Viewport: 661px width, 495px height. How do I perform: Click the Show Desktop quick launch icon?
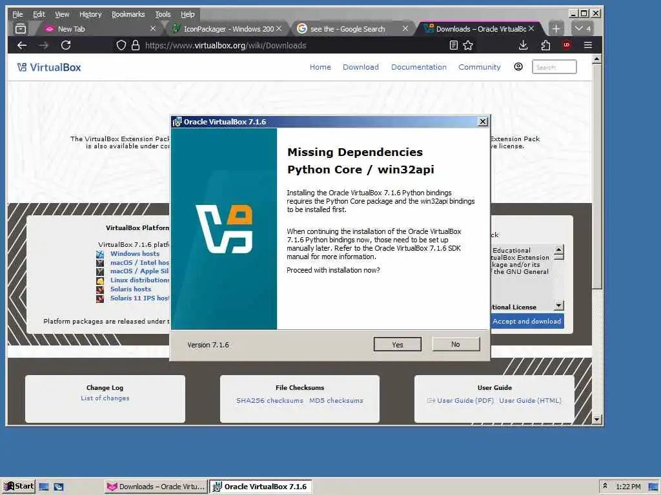43,487
